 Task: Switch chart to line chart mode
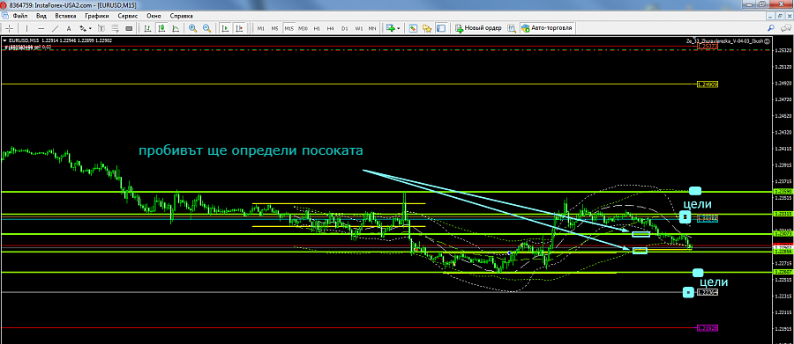176,28
